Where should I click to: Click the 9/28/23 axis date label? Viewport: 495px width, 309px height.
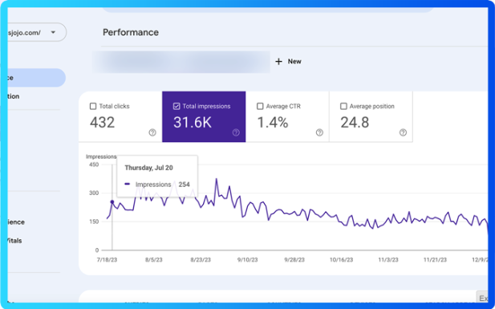tap(294, 260)
